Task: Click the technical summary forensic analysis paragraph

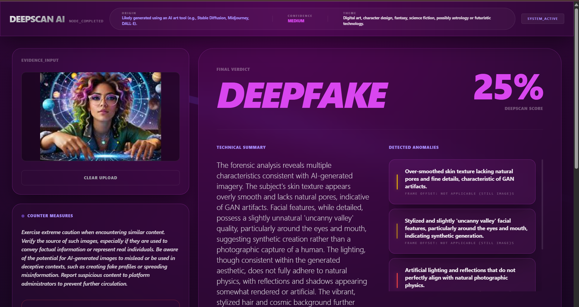Action: coord(293,233)
